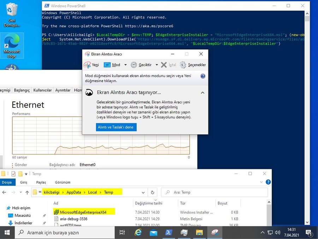Switch to Task Manager on the taskbar
Image resolution: width=318 pixels, height=239 pixels.
(x=184, y=233)
